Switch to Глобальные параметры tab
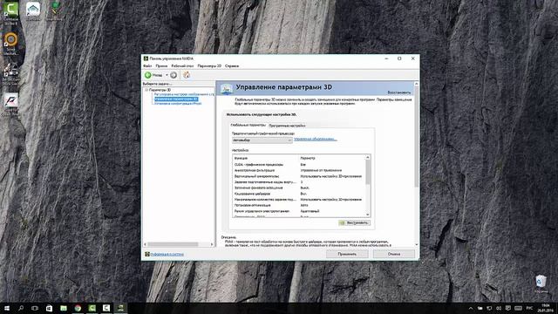The height and width of the screenshot is (314, 558). tap(248, 126)
